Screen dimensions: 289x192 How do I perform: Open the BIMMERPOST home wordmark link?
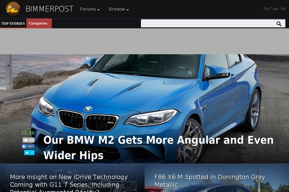(x=50, y=9)
